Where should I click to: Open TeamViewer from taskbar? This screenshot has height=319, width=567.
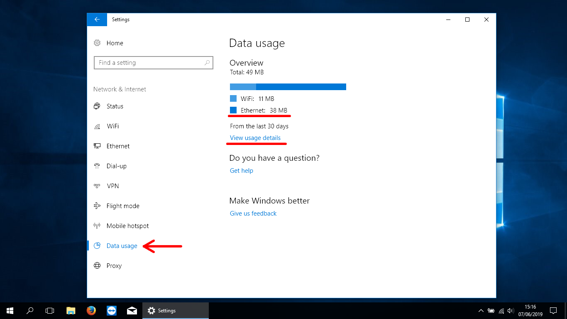coord(112,311)
